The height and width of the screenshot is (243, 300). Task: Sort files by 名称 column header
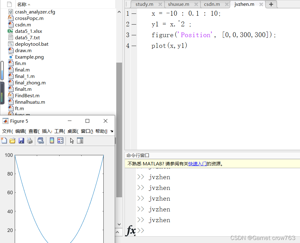pos(21,4)
